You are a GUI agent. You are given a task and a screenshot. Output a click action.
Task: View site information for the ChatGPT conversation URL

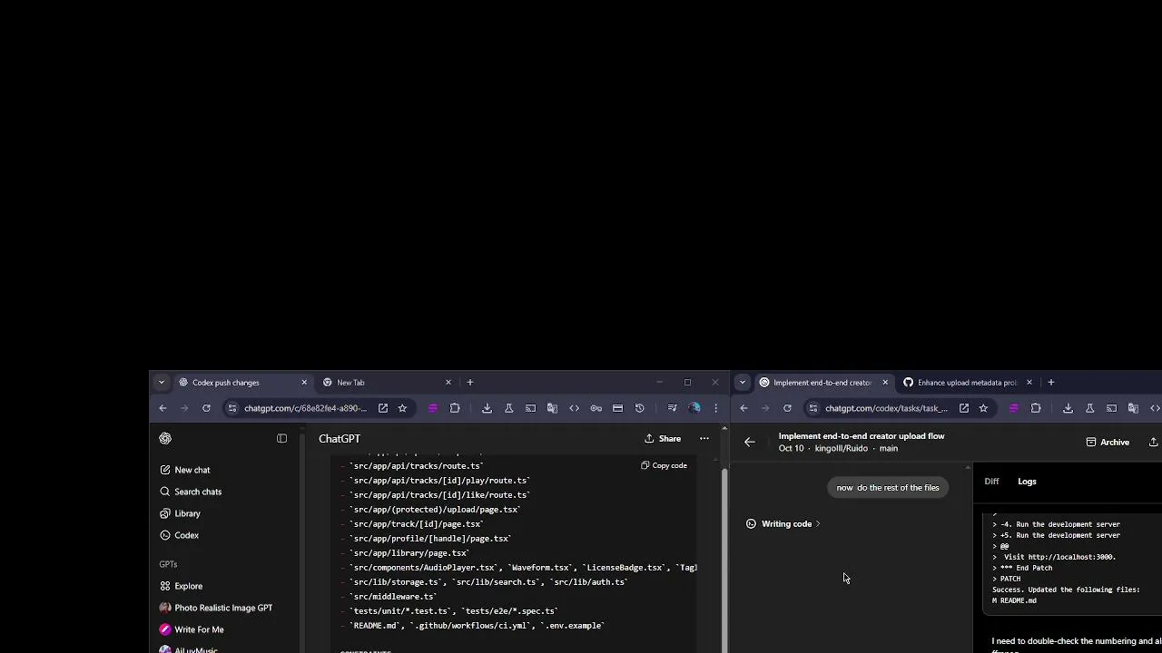(x=232, y=408)
